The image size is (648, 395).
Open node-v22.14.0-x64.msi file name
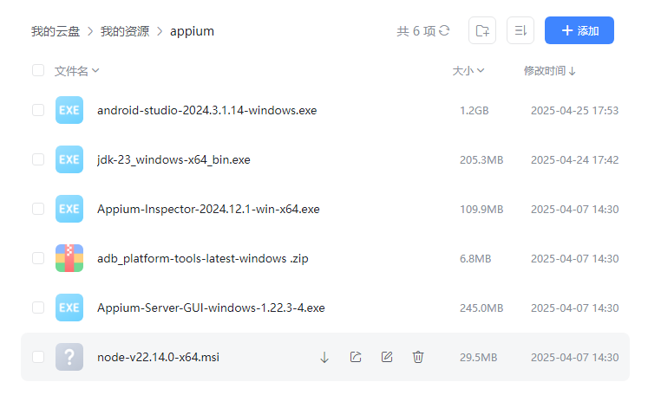point(158,357)
